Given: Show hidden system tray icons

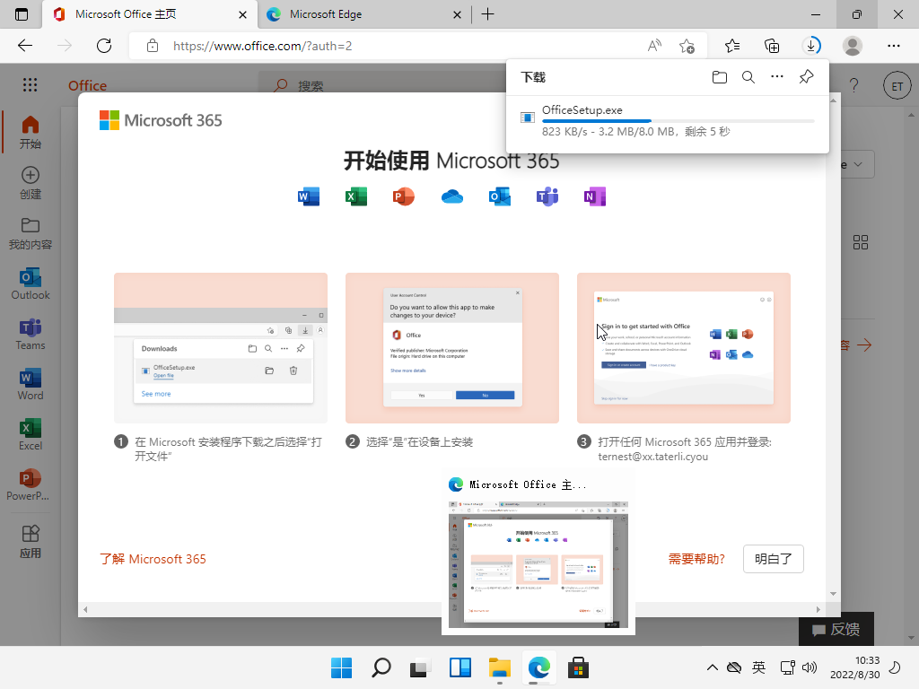Looking at the screenshot, I should coord(712,667).
